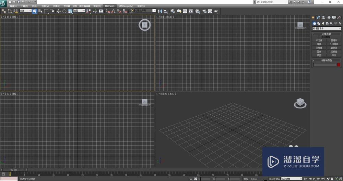Screen dimensions: 343x181
Task: Click the Select and Link chain icon
Action: click(4, 11)
